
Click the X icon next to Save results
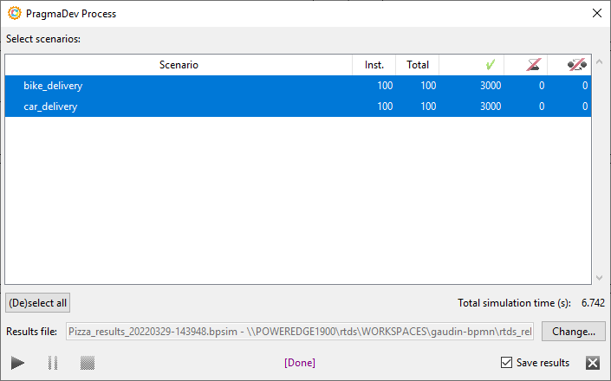click(593, 363)
